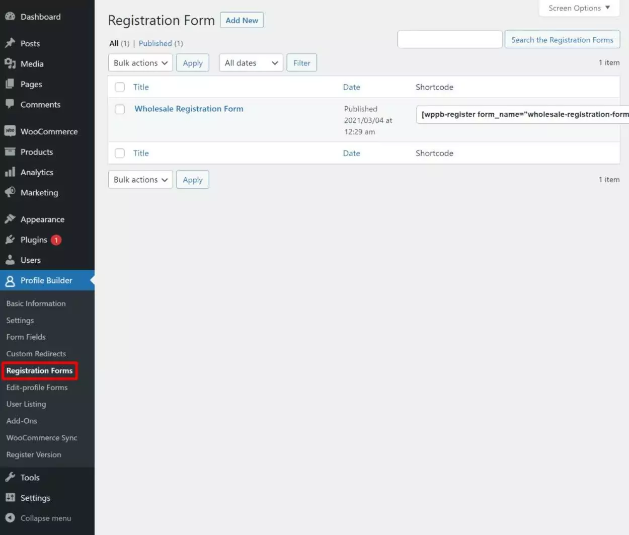Click the Plugins update count badge
The image size is (629, 535).
point(56,240)
